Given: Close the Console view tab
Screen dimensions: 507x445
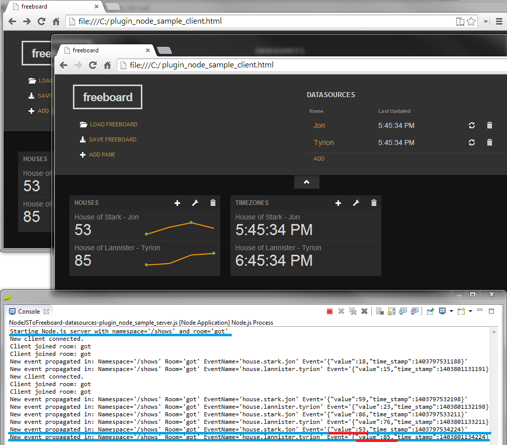Looking at the screenshot, I should pos(46,311).
